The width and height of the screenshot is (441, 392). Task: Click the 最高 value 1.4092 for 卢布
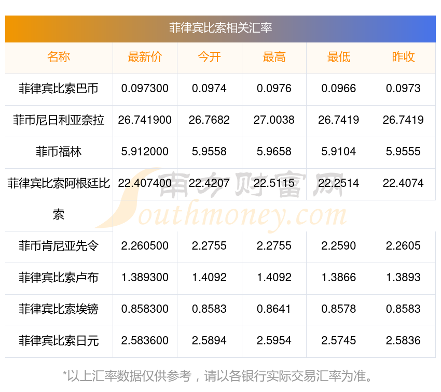pyautogui.click(x=274, y=278)
